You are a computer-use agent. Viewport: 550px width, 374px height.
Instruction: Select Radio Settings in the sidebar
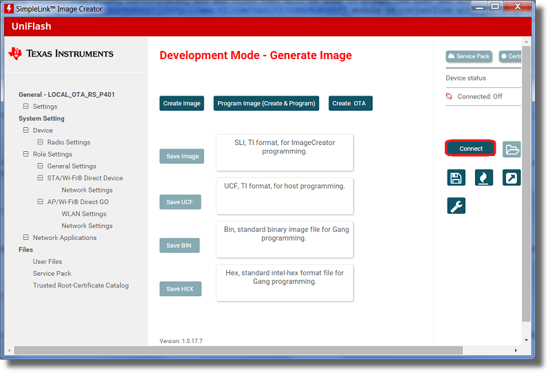(x=69, y=142)
